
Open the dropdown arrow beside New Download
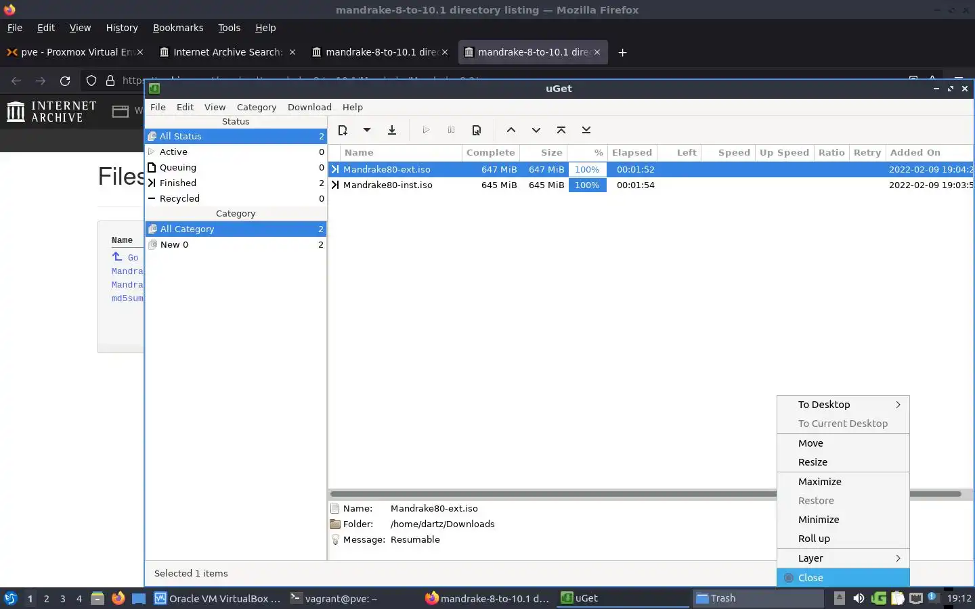tap(367, 130)
